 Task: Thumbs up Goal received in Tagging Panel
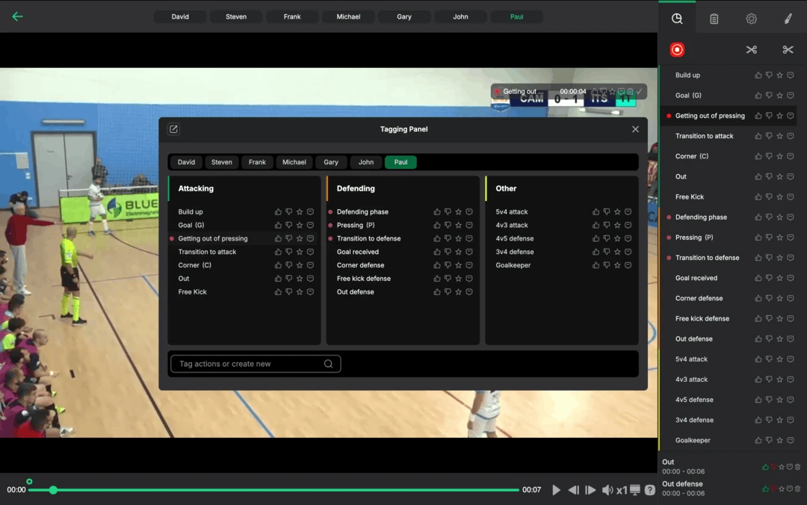tap(436, 252)
